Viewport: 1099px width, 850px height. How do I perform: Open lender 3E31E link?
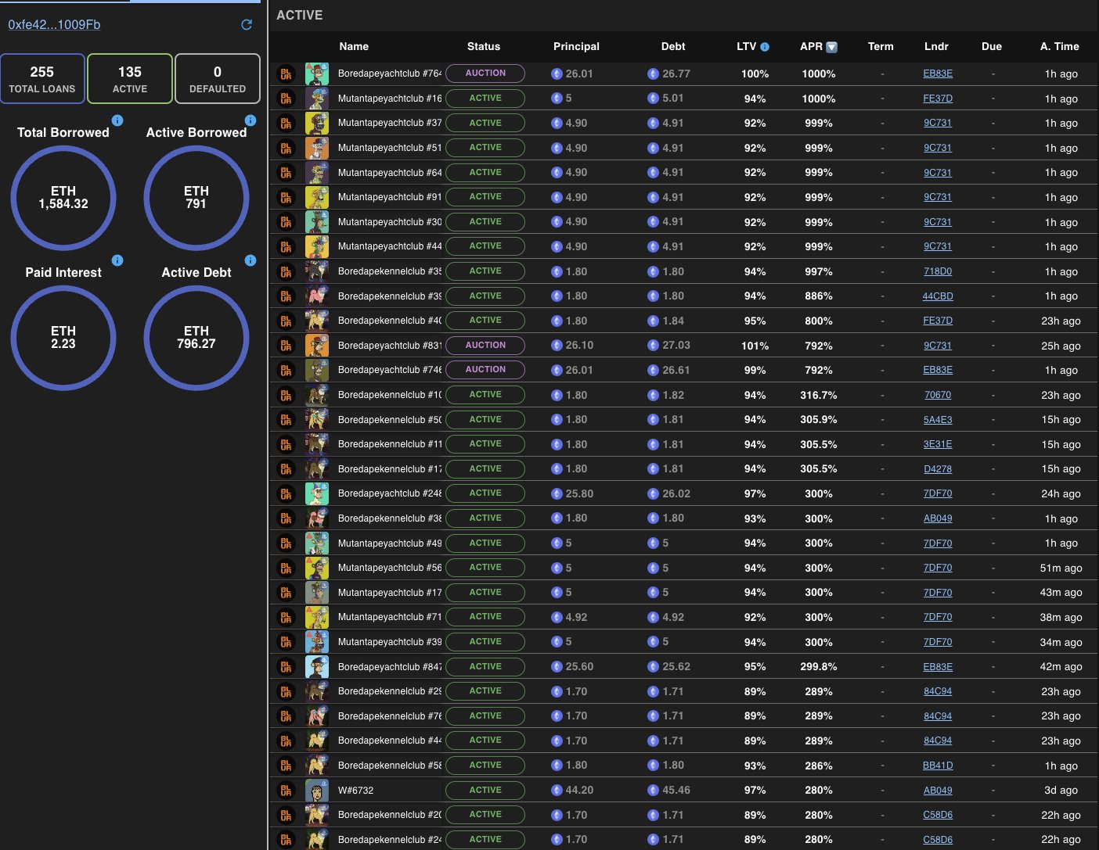point(938,444)
